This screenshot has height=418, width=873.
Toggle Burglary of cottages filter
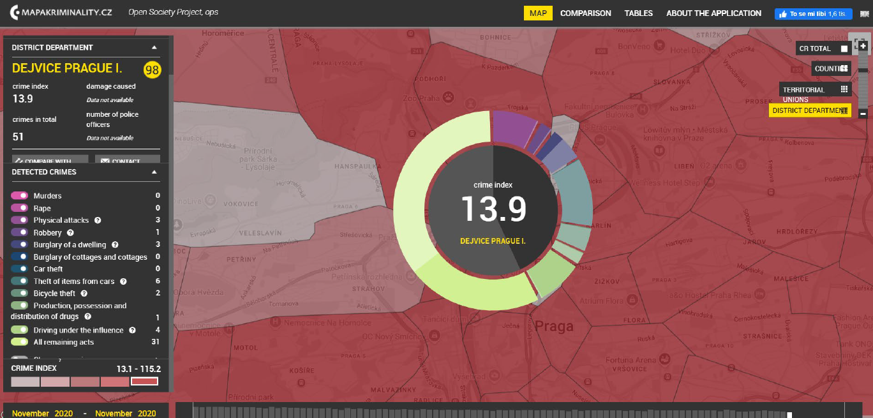pyautogui.click(x=19, y=257)
